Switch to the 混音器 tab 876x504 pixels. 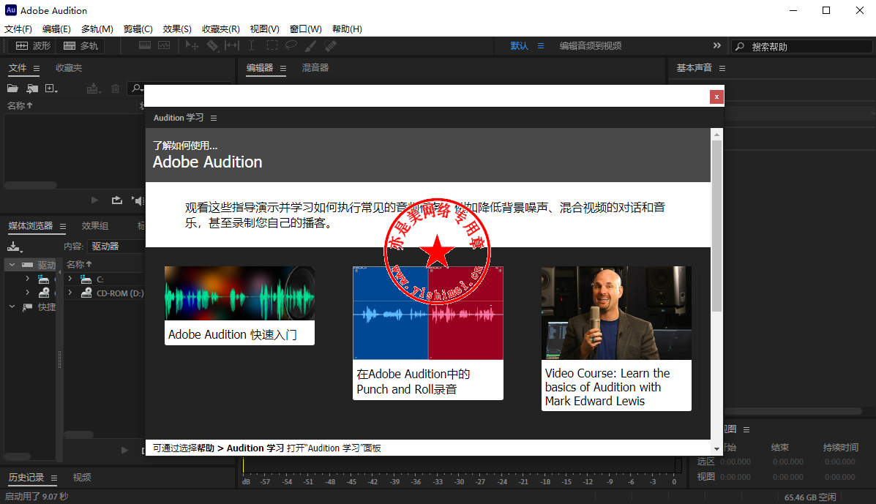click(315, 68)
